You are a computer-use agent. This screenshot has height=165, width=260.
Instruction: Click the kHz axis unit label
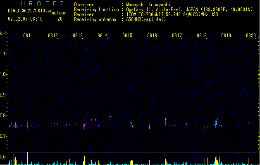(4, 33)
